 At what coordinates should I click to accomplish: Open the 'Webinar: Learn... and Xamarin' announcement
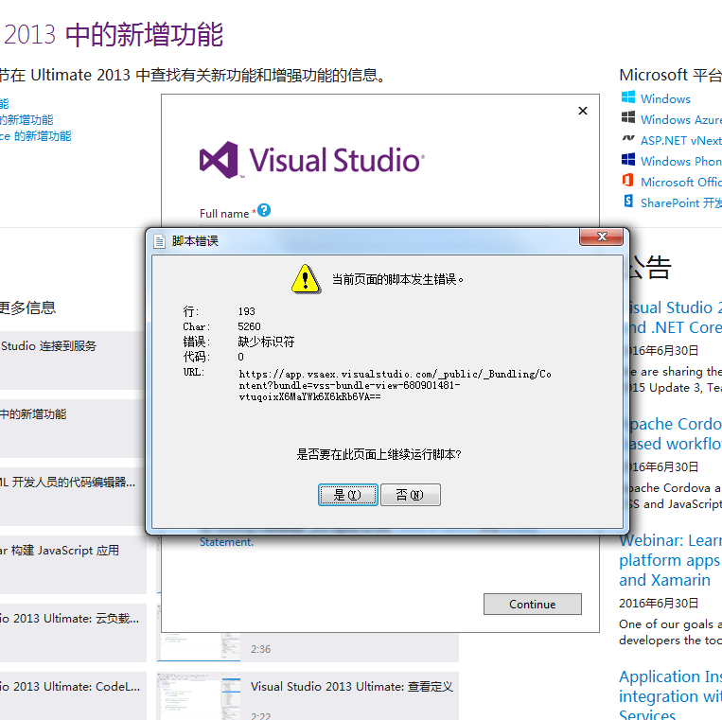tap(670, 560)
